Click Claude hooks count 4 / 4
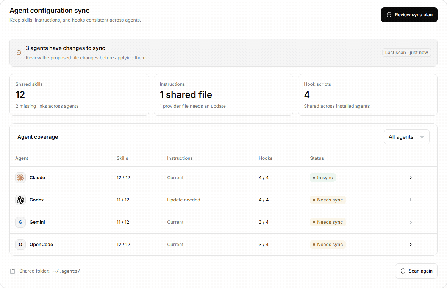Image resolution: width=447 pixels, height=288 pixels. pyautogui.click(x=264, y=178)
